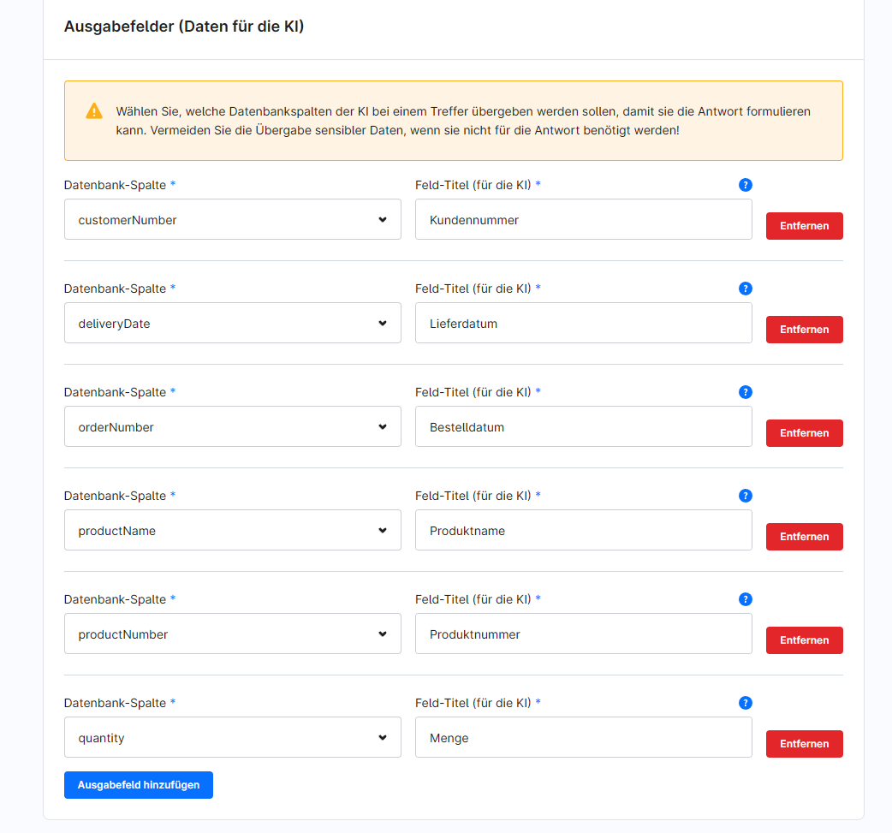Click Entfernen next to the Menge field

(x=804, y=743)
